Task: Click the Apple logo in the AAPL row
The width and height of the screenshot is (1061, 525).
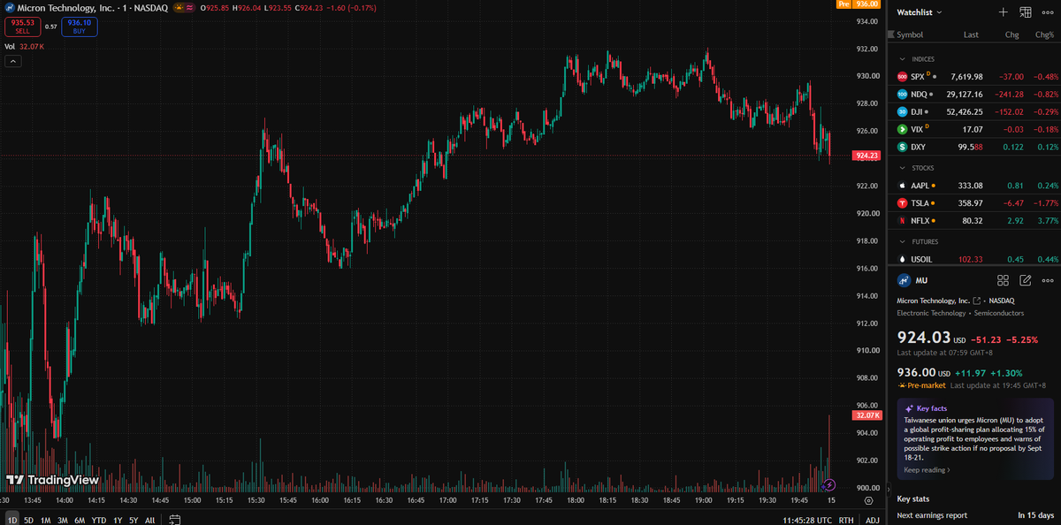Action: click(x=903, y=186)
